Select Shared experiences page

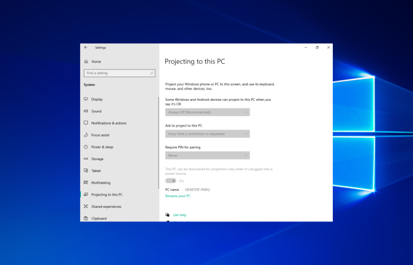click(119, 206)
